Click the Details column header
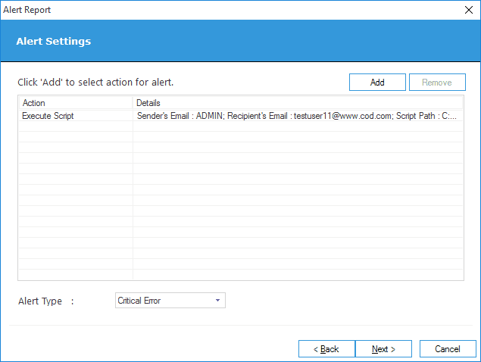 pyautogui.click(x=298, y=103)
